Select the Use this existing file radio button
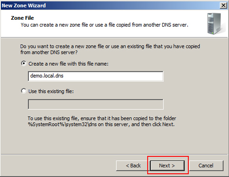229x177 pixels. [24, 91]
